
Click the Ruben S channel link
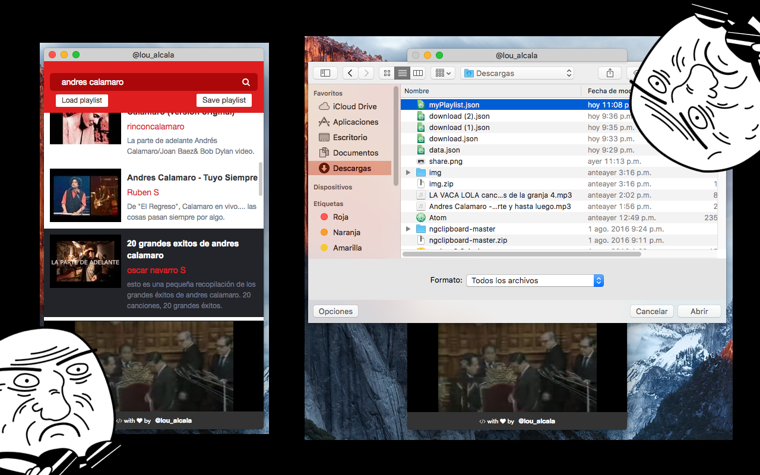click(143, 192)
